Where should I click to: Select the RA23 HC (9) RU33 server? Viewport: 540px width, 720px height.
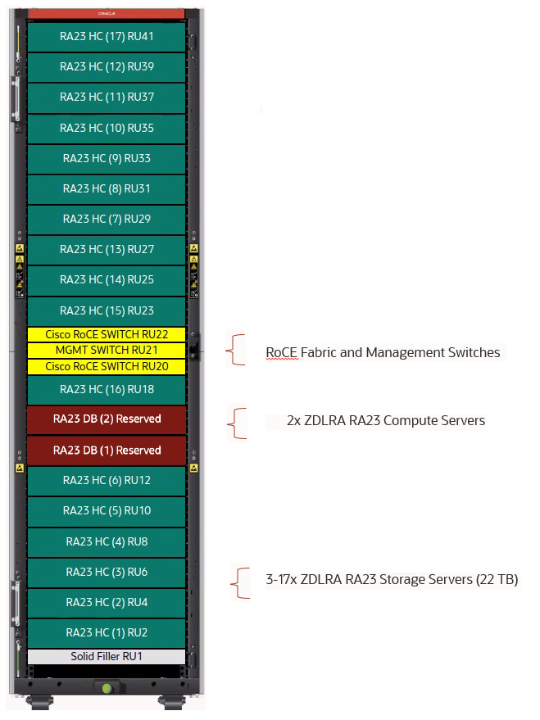click(x=107, y=159)
